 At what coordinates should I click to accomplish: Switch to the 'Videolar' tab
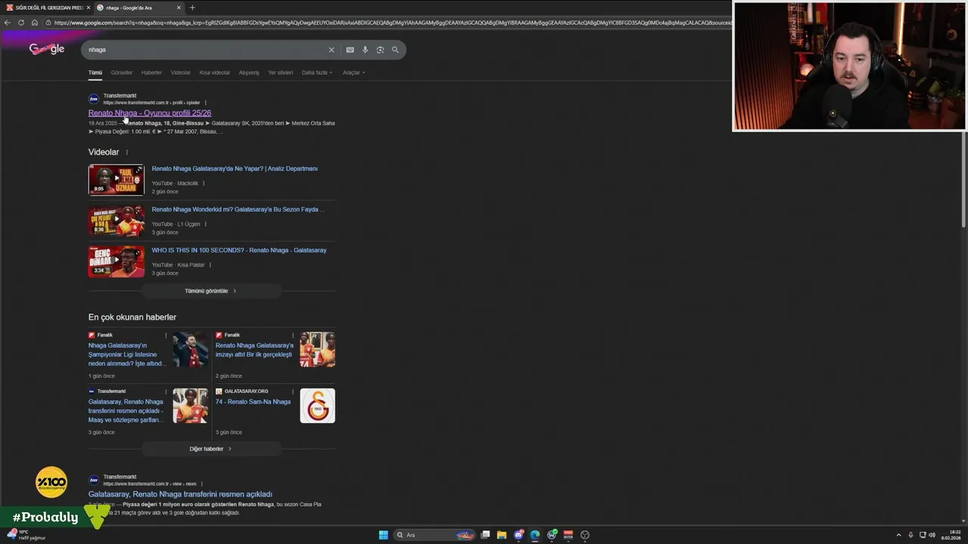(181, 73)
